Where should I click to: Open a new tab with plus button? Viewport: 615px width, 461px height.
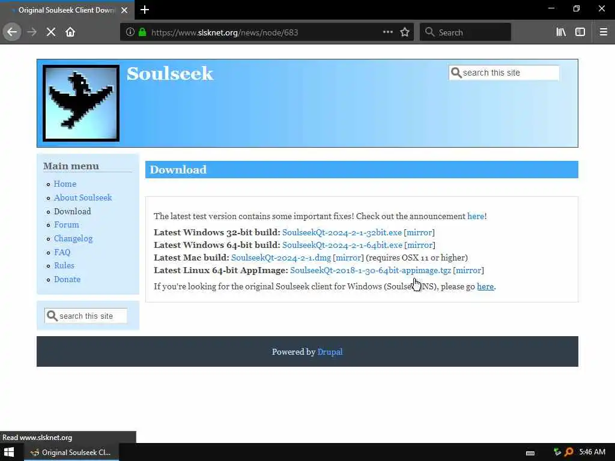145,10
